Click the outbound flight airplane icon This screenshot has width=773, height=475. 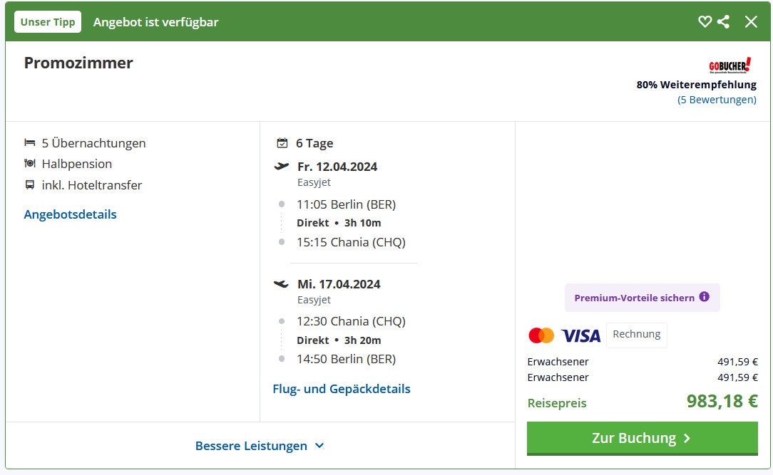[282, 167]
